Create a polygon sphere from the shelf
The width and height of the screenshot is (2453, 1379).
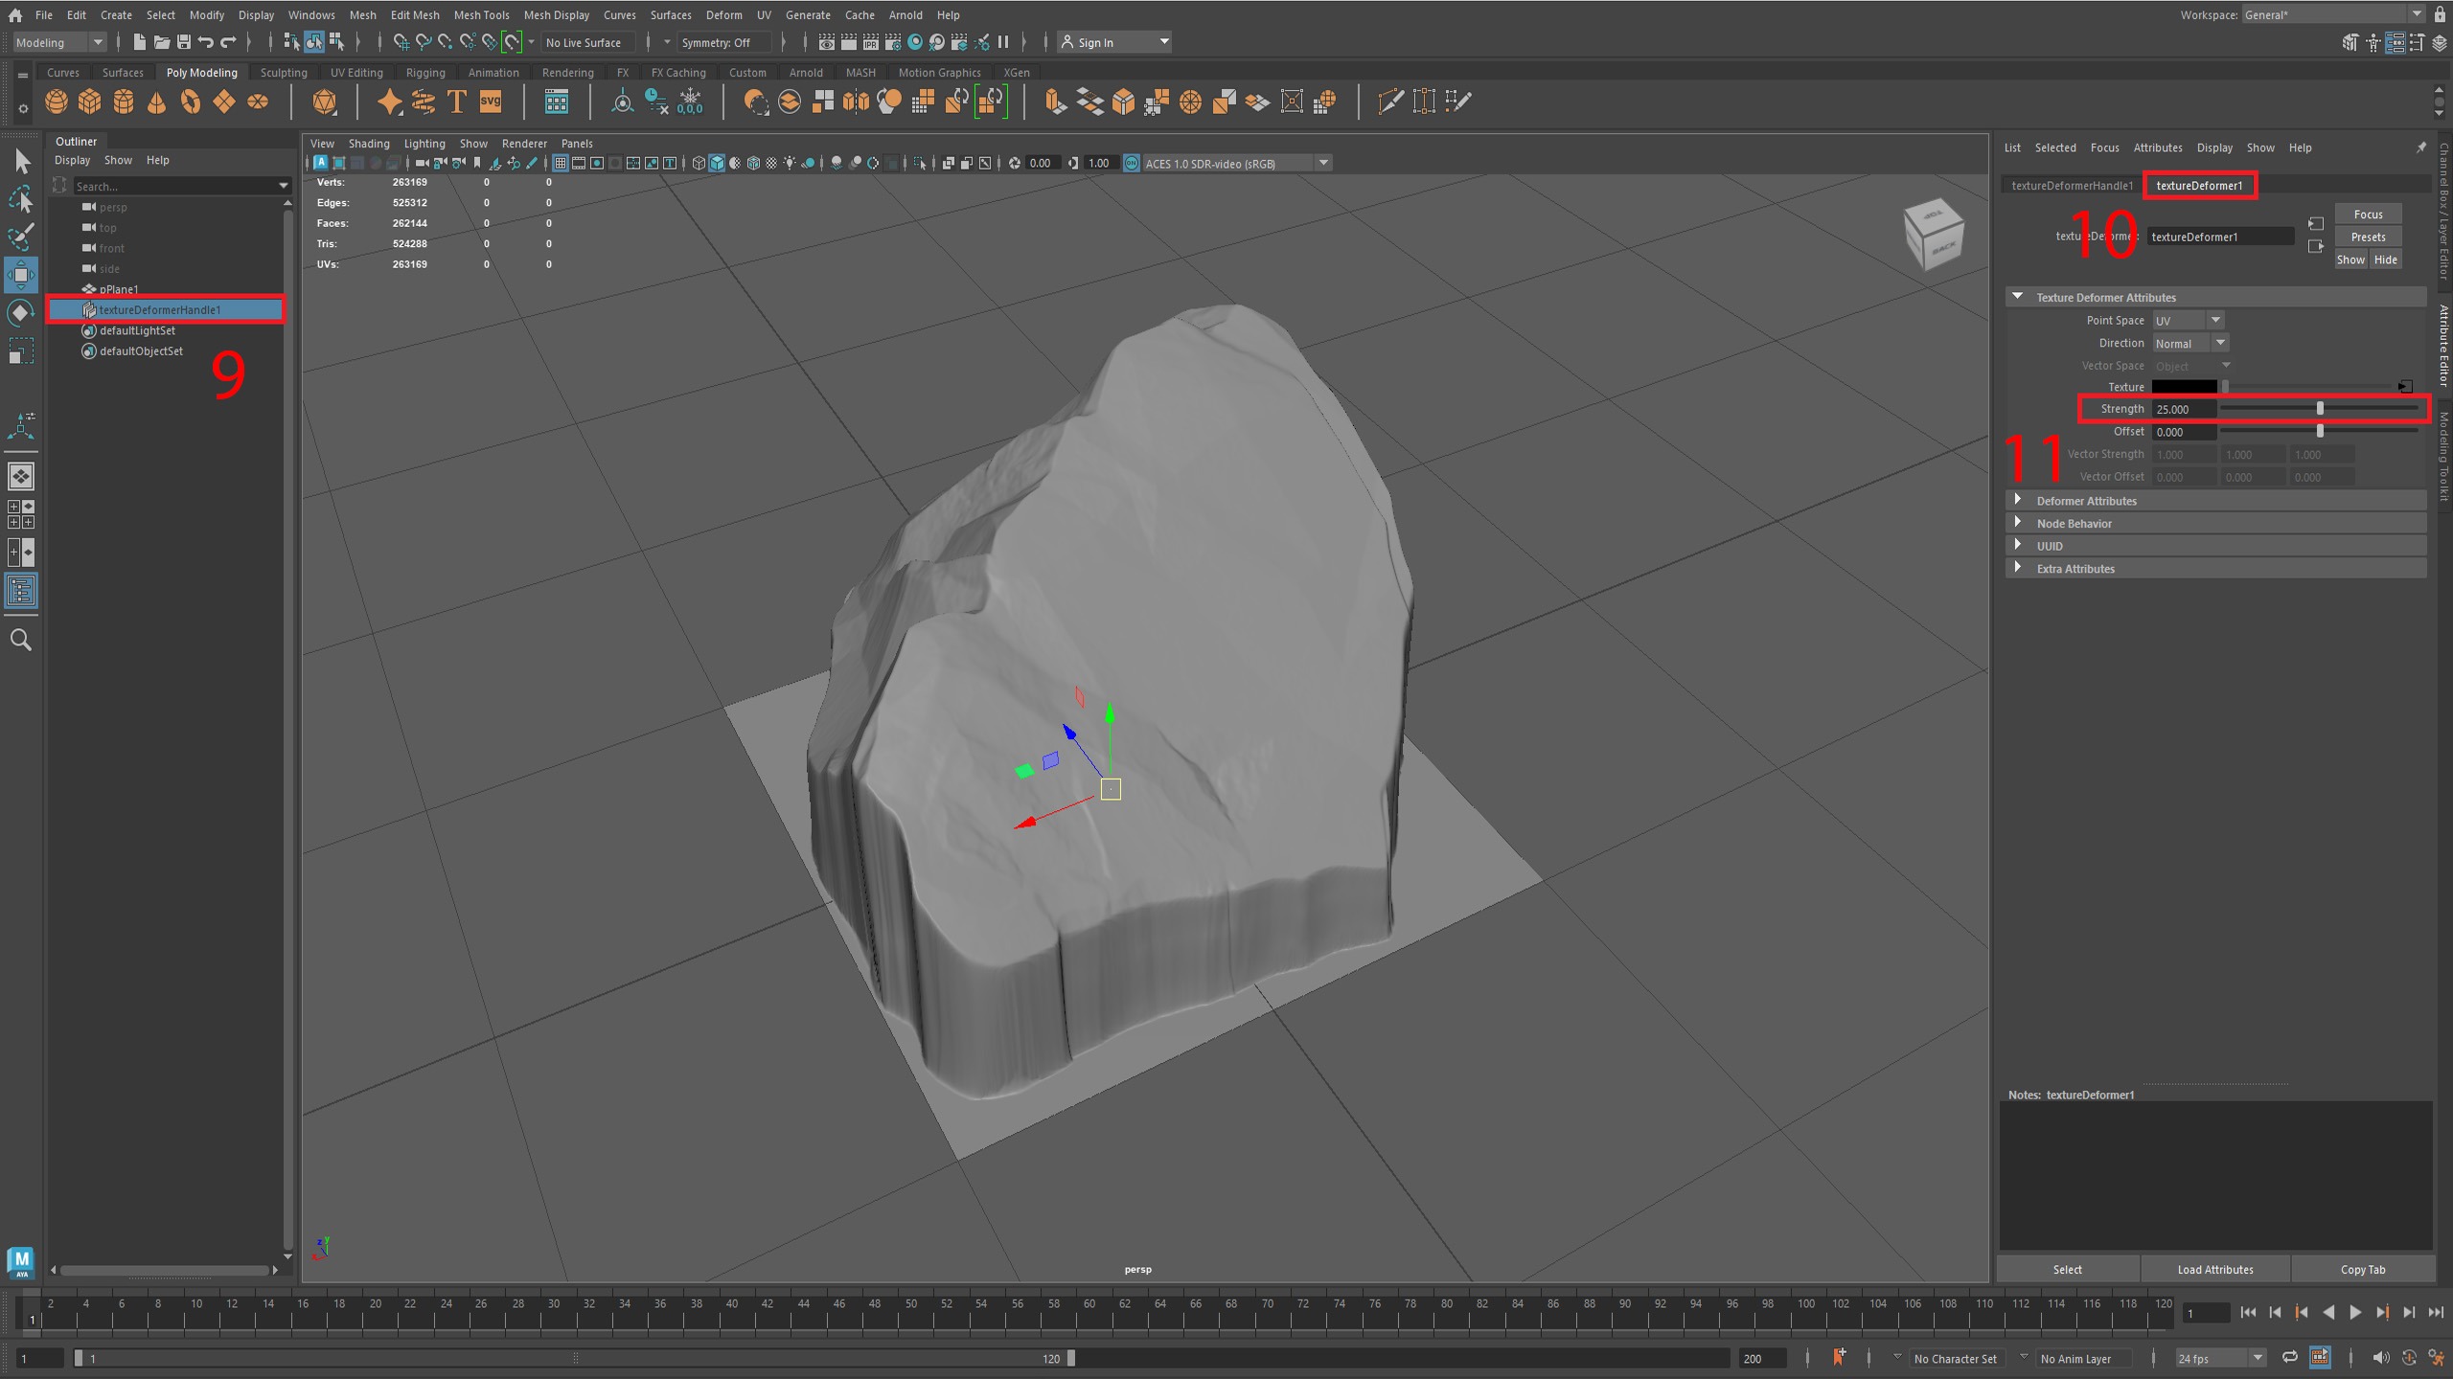pos(57,102)
